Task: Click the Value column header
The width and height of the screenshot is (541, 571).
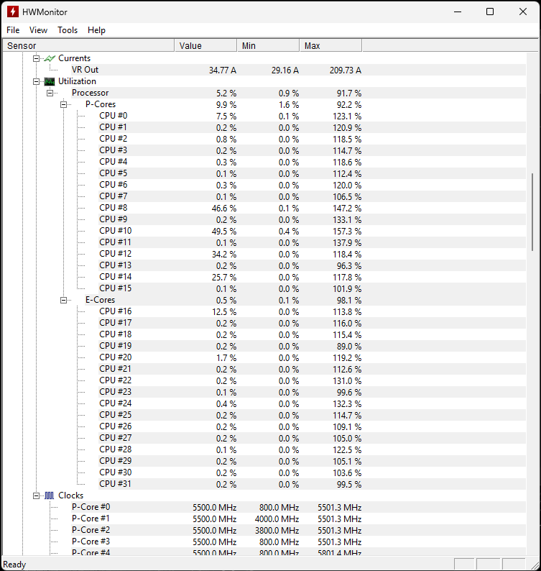Action: tap(205, 46)
